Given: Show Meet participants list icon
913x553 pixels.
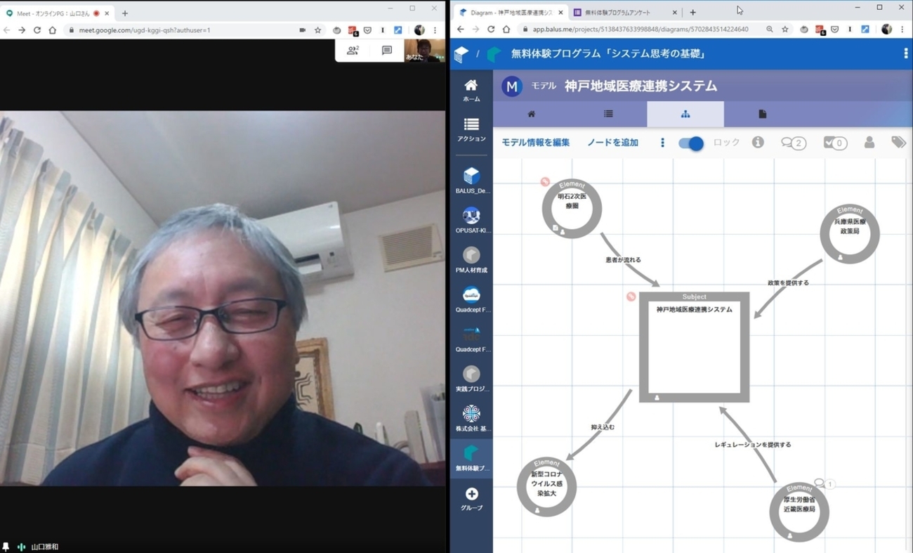Looking at the screenshot, I should click(x=353, y=51).
